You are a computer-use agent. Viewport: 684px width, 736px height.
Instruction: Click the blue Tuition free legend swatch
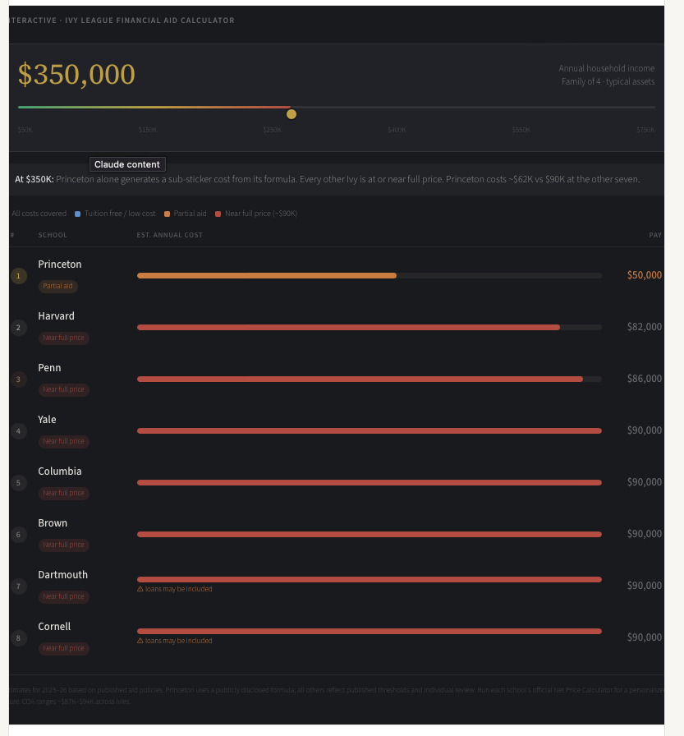77,214
